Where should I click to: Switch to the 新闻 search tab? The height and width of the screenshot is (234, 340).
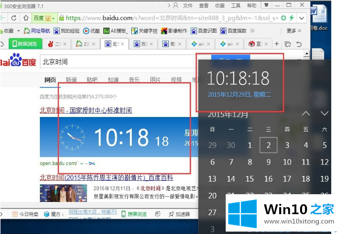pos(71,80)
